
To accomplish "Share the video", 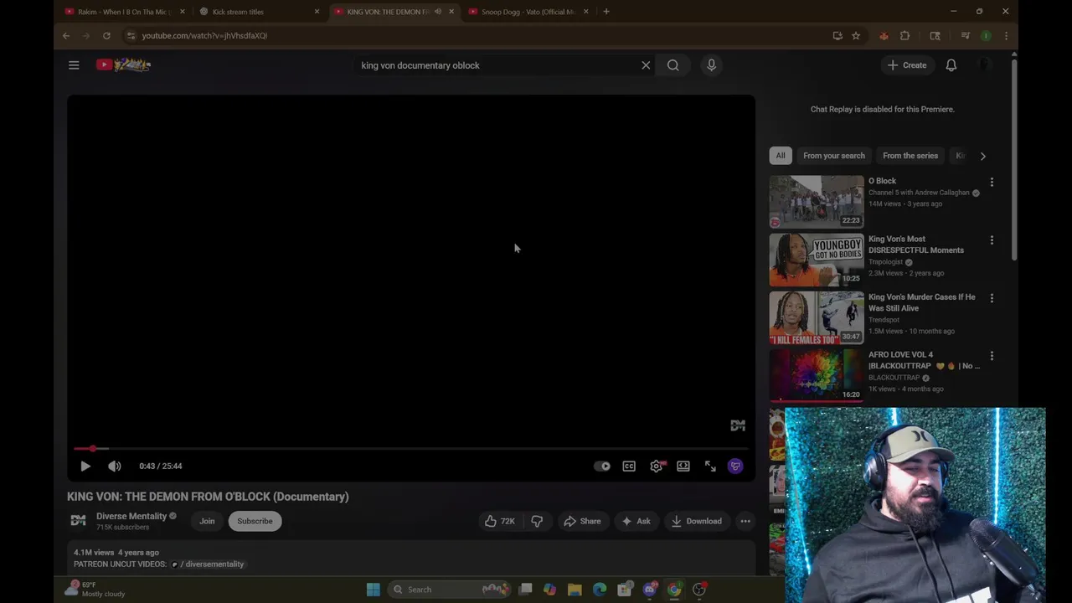I will [582, 521].
